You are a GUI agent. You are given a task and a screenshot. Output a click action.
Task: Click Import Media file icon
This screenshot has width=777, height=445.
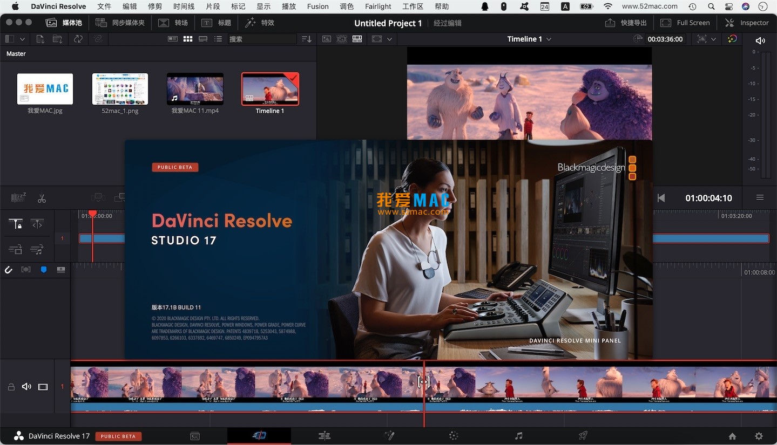[x=40, y=39]
